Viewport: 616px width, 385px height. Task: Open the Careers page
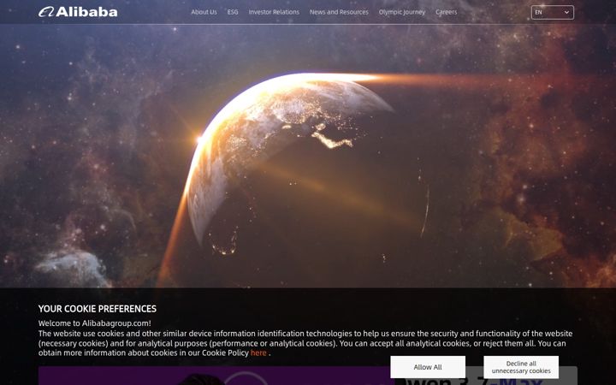click(447, 12)
